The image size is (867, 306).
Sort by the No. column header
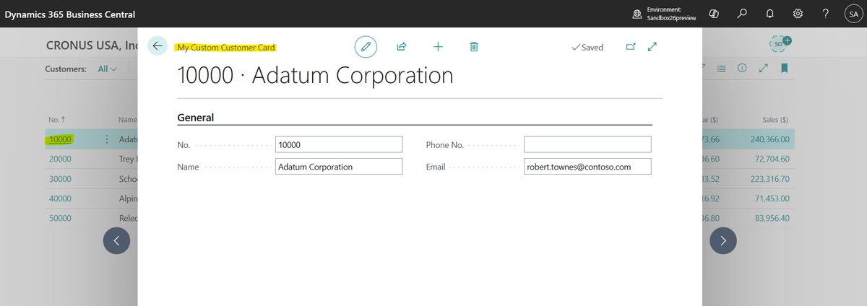(x=56, y=119)
